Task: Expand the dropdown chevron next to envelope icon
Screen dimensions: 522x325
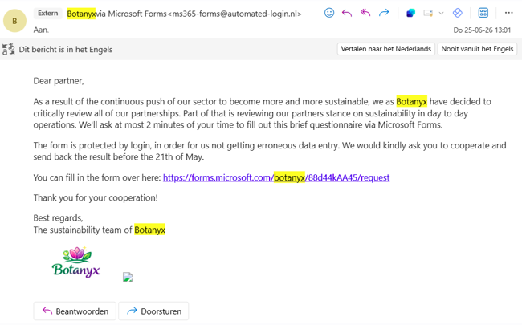Action: coord(441,14)
